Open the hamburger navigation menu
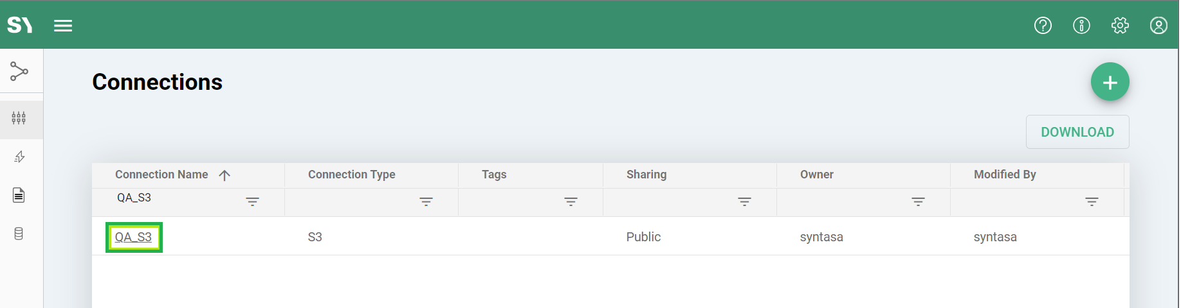The height and width of the screenshot is (308, 1181). pyautogui.click(x=63, y=26)
